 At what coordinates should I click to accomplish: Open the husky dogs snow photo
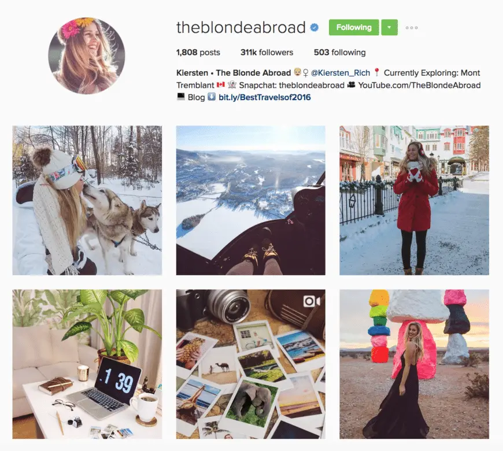point(87,200)
